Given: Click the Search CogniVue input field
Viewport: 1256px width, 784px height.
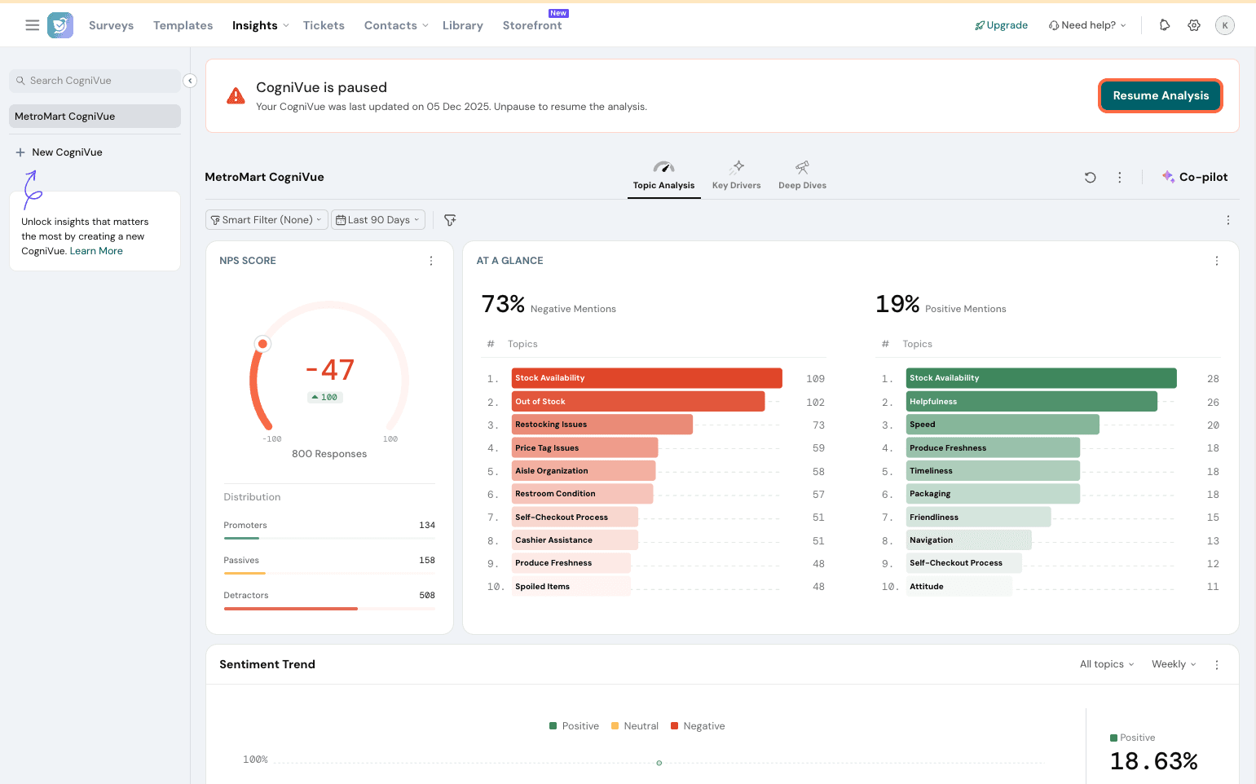Looking at the screenshot, I should click(95, 81).
